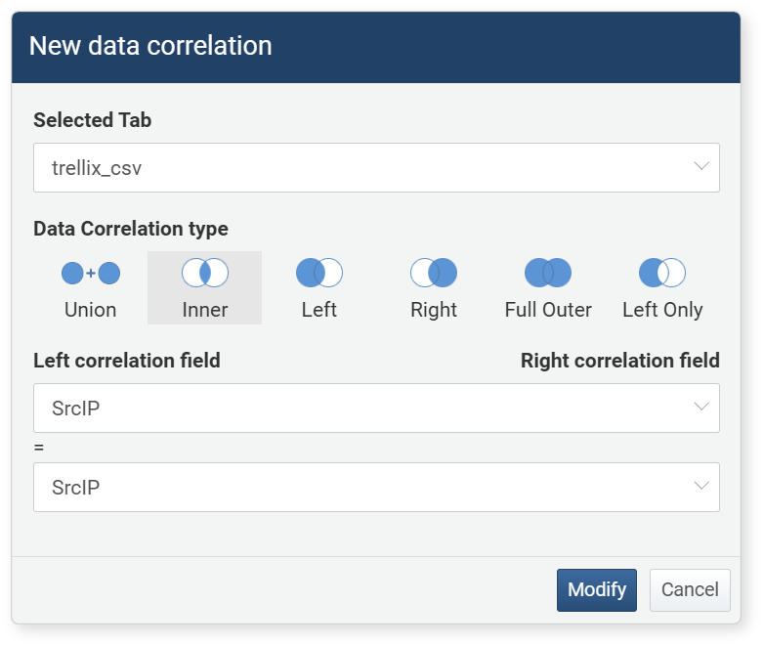Image resolution: width=763 pixels, height=646 pixels.
Task: Click the 'Union' text label
Action: pos(91,310)
